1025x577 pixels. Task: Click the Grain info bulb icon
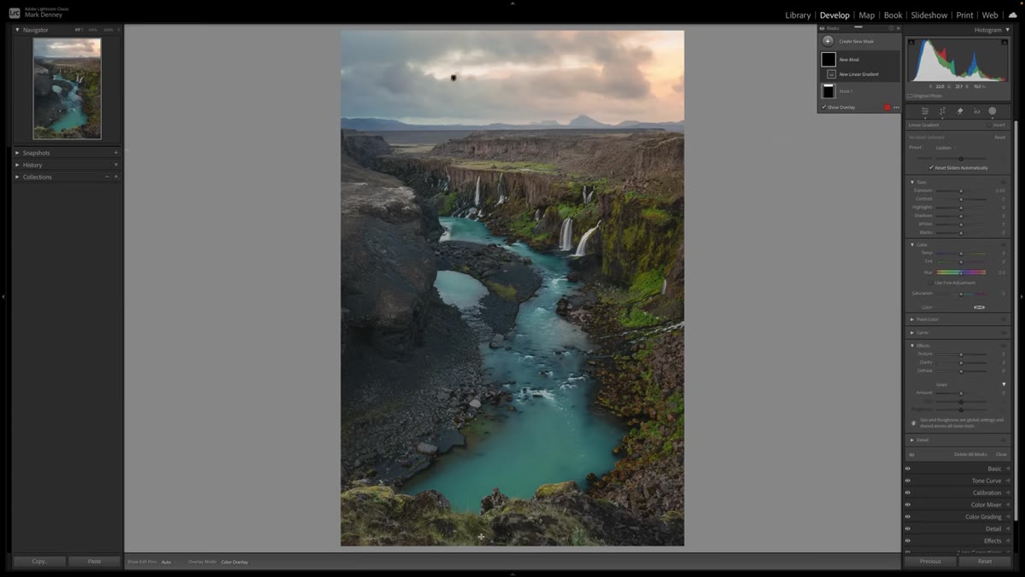[914, 423]
